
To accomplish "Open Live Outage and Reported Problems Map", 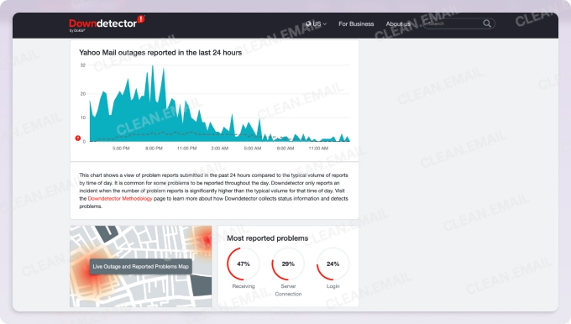I will [x=140, y=266].
